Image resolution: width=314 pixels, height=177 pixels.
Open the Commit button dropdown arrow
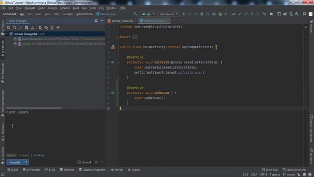point(26,162)
